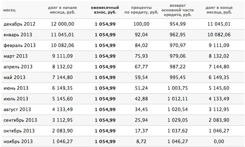The width and height of the screenshot is (245, 147).
Task: Click the 'ежемесячный взнос, руб.' column header
Action: (105, 10)
